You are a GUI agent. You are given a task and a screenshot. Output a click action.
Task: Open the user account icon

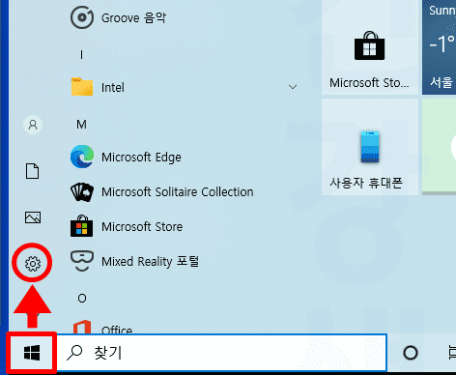point(33,125)
